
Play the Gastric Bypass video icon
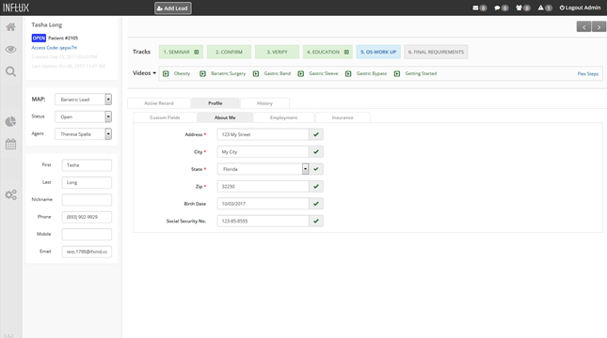coord(348,73)
